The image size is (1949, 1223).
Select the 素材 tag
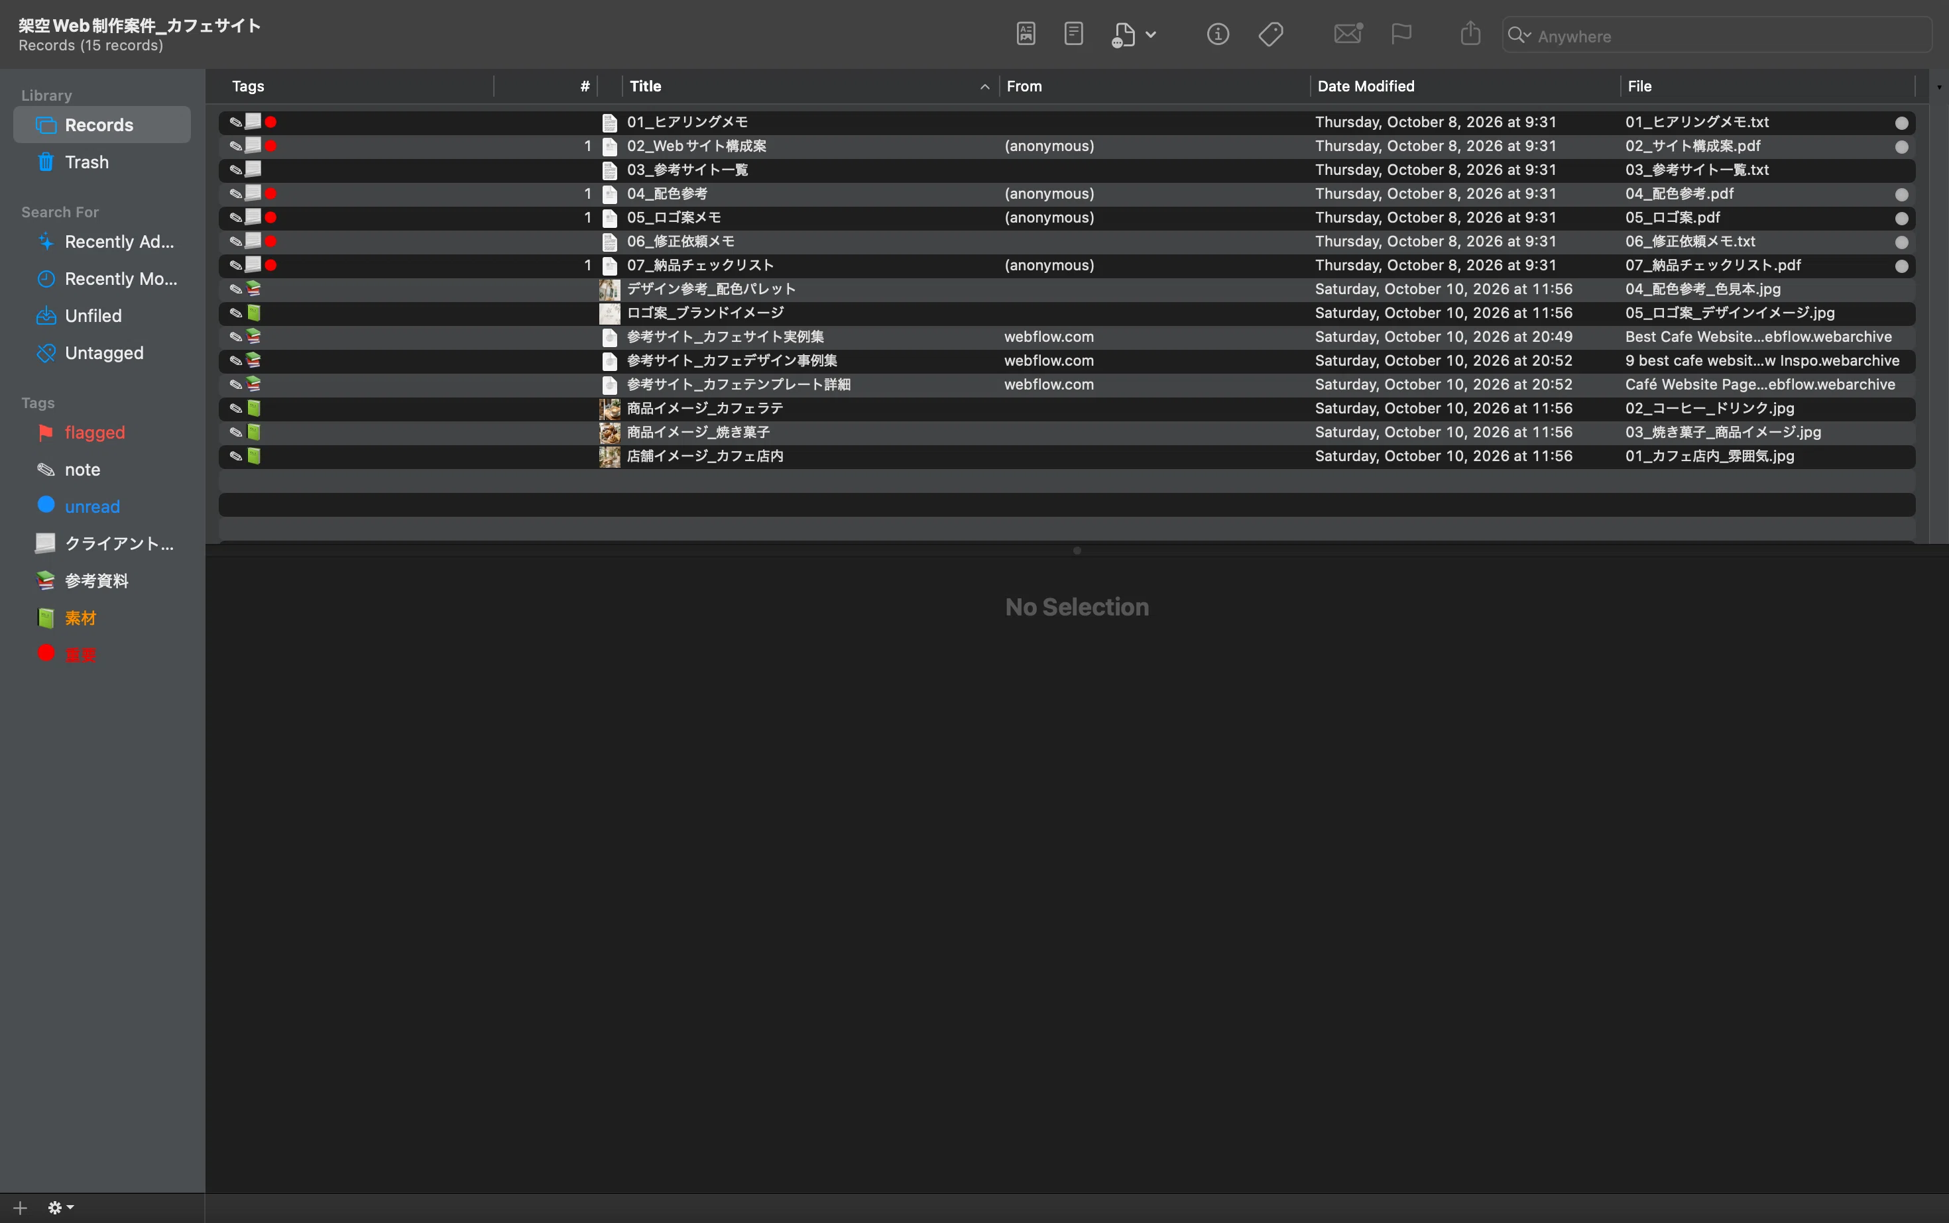[x=102, y=618]
